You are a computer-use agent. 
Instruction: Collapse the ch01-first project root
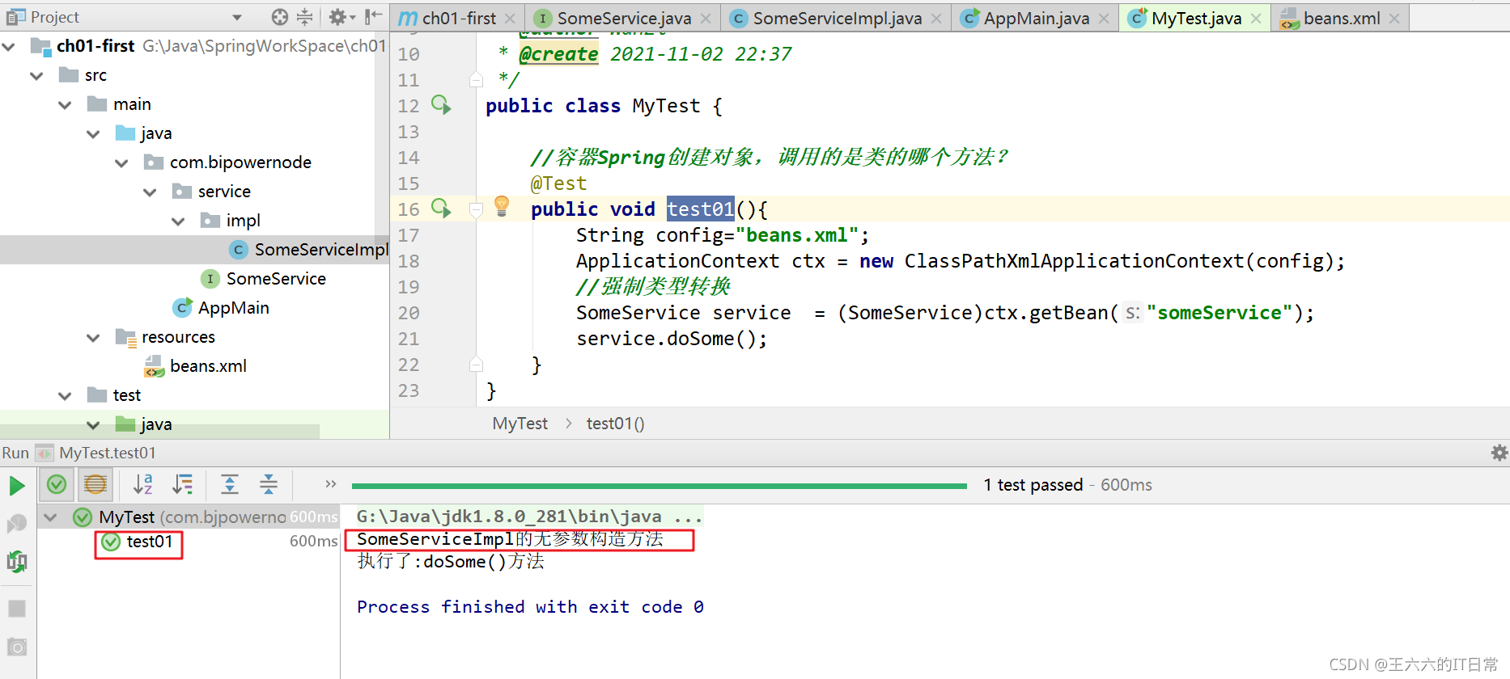(x=9, y=47)
